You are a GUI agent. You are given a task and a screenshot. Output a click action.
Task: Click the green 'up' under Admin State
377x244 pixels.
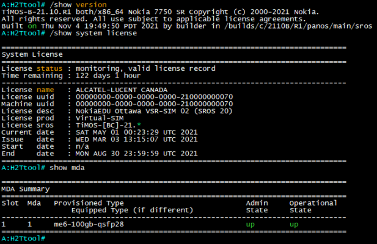coord(251,224)
